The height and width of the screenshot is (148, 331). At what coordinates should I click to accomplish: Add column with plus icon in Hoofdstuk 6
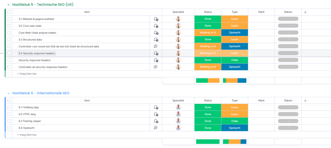click(305, 101)
